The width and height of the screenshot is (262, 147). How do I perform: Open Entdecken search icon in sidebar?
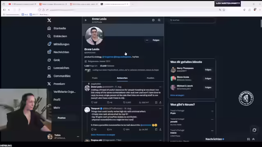(49, 36)
